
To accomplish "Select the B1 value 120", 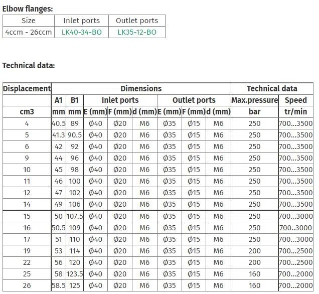I will [x=74, y=262].
